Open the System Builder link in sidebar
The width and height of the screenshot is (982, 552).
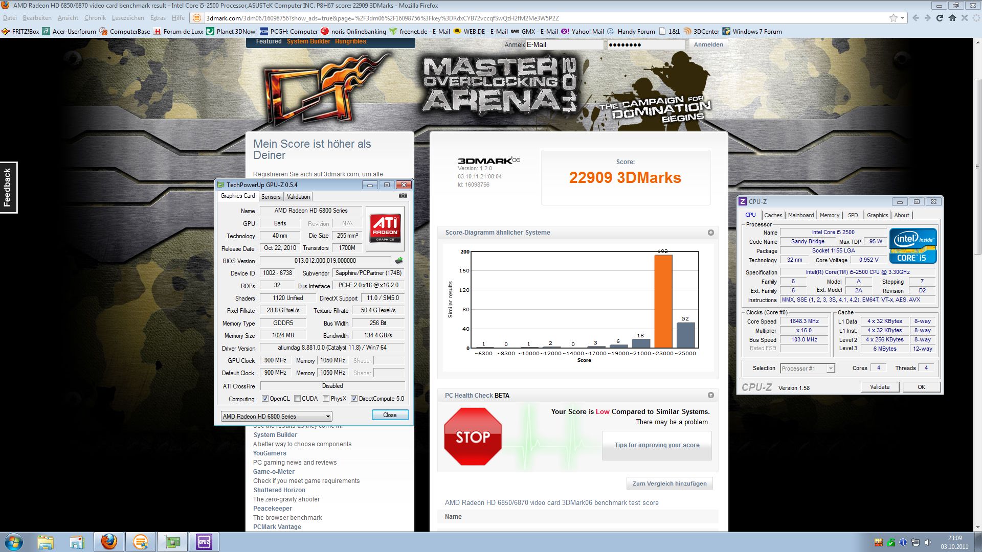[x=275, y=435]
